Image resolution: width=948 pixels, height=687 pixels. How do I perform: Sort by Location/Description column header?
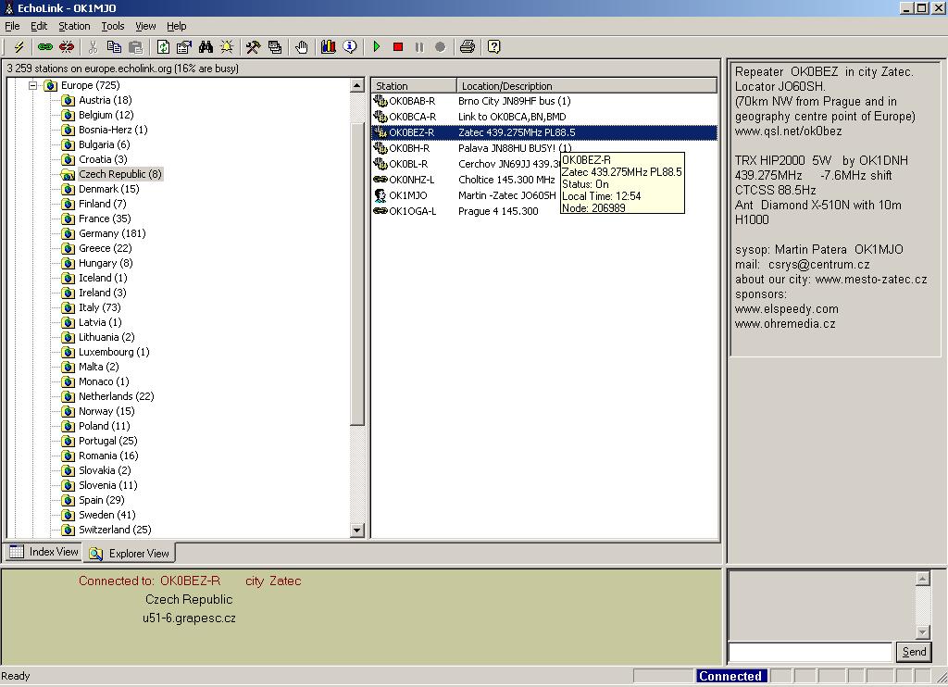coord(585,86)
